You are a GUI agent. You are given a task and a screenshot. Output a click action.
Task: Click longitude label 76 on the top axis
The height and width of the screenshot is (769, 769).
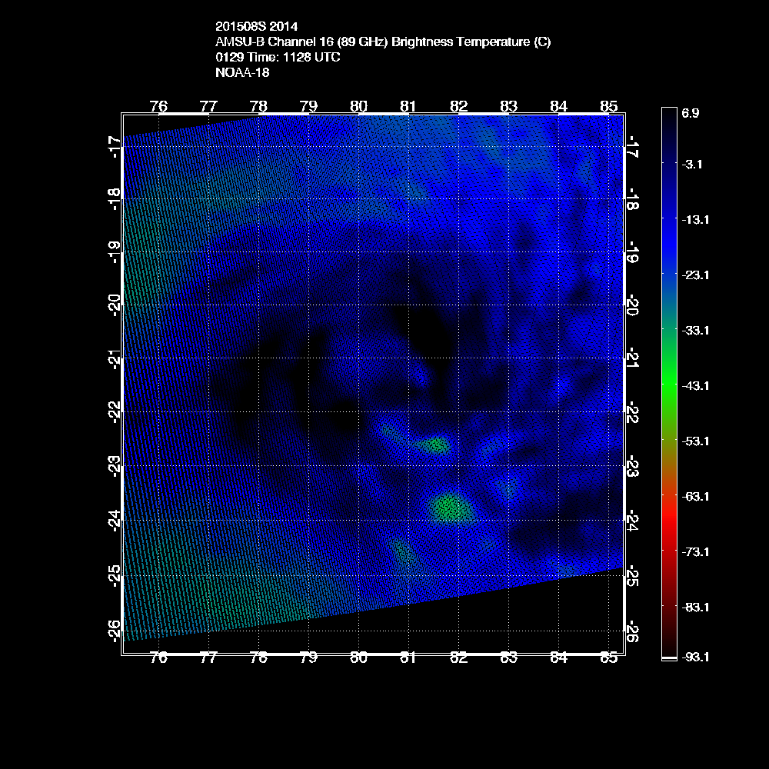158,105
